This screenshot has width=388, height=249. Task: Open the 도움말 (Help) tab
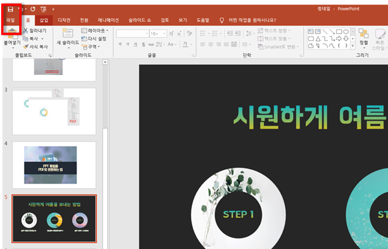[203, 20]
